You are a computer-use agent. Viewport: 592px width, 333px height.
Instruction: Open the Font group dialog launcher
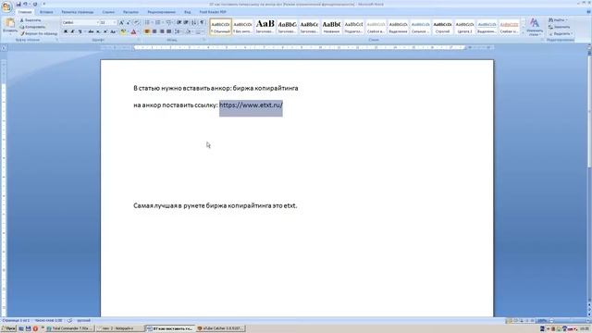[138, 40]
